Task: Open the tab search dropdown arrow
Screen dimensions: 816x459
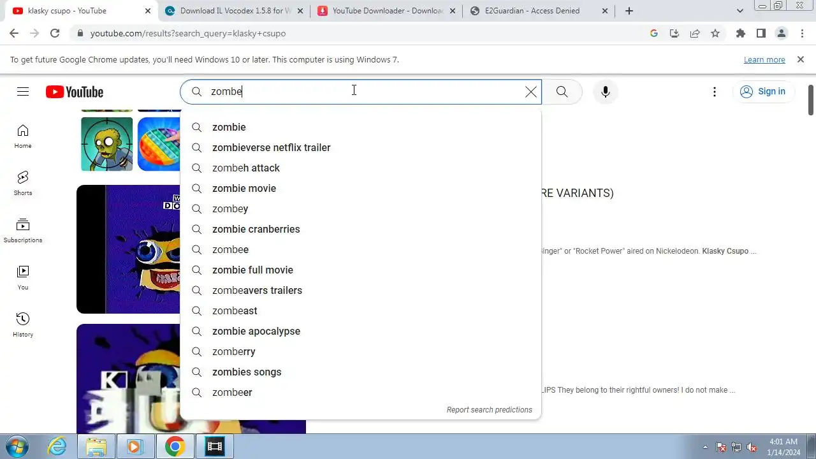Action: point(739,11)
